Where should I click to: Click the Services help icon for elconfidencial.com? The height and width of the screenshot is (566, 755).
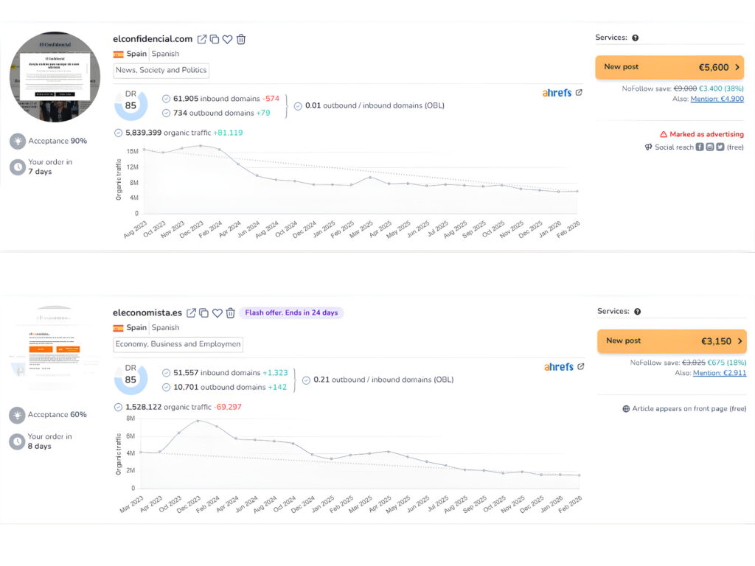636,38
